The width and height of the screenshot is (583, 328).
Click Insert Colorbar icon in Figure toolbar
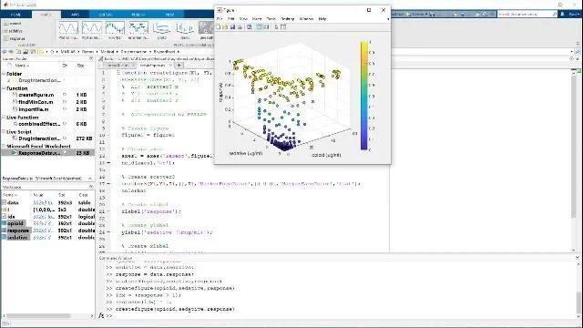tap(259, 26)
